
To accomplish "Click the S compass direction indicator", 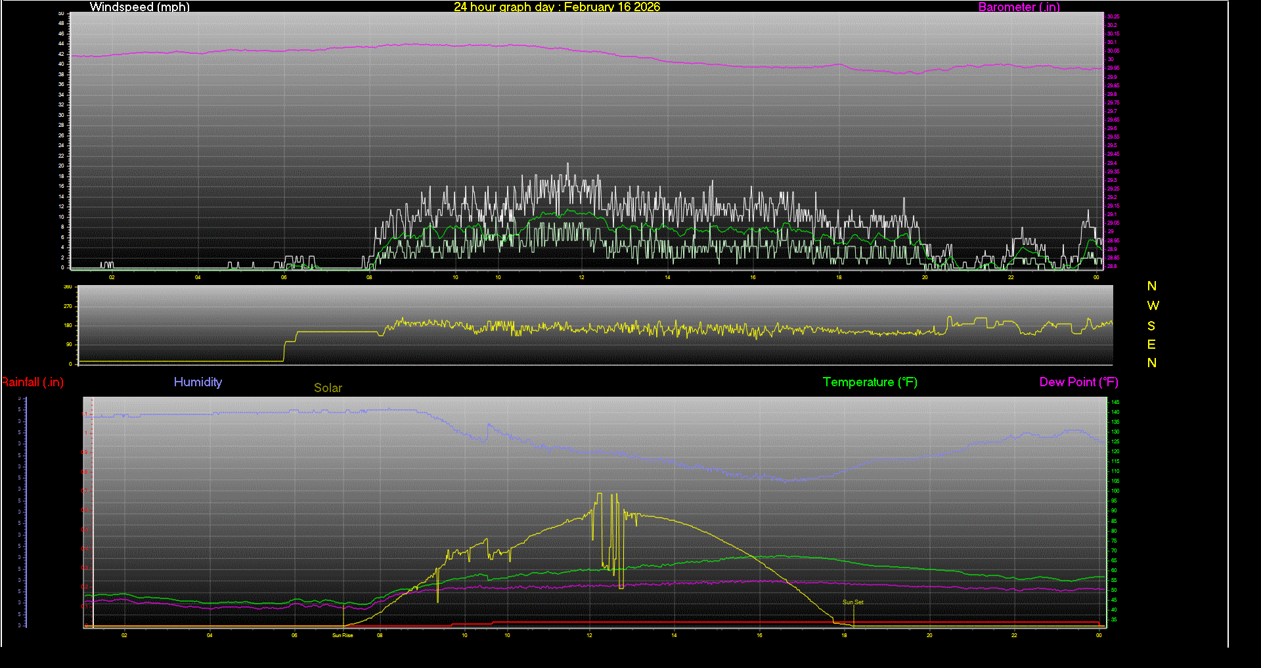I will point(1151,326).
